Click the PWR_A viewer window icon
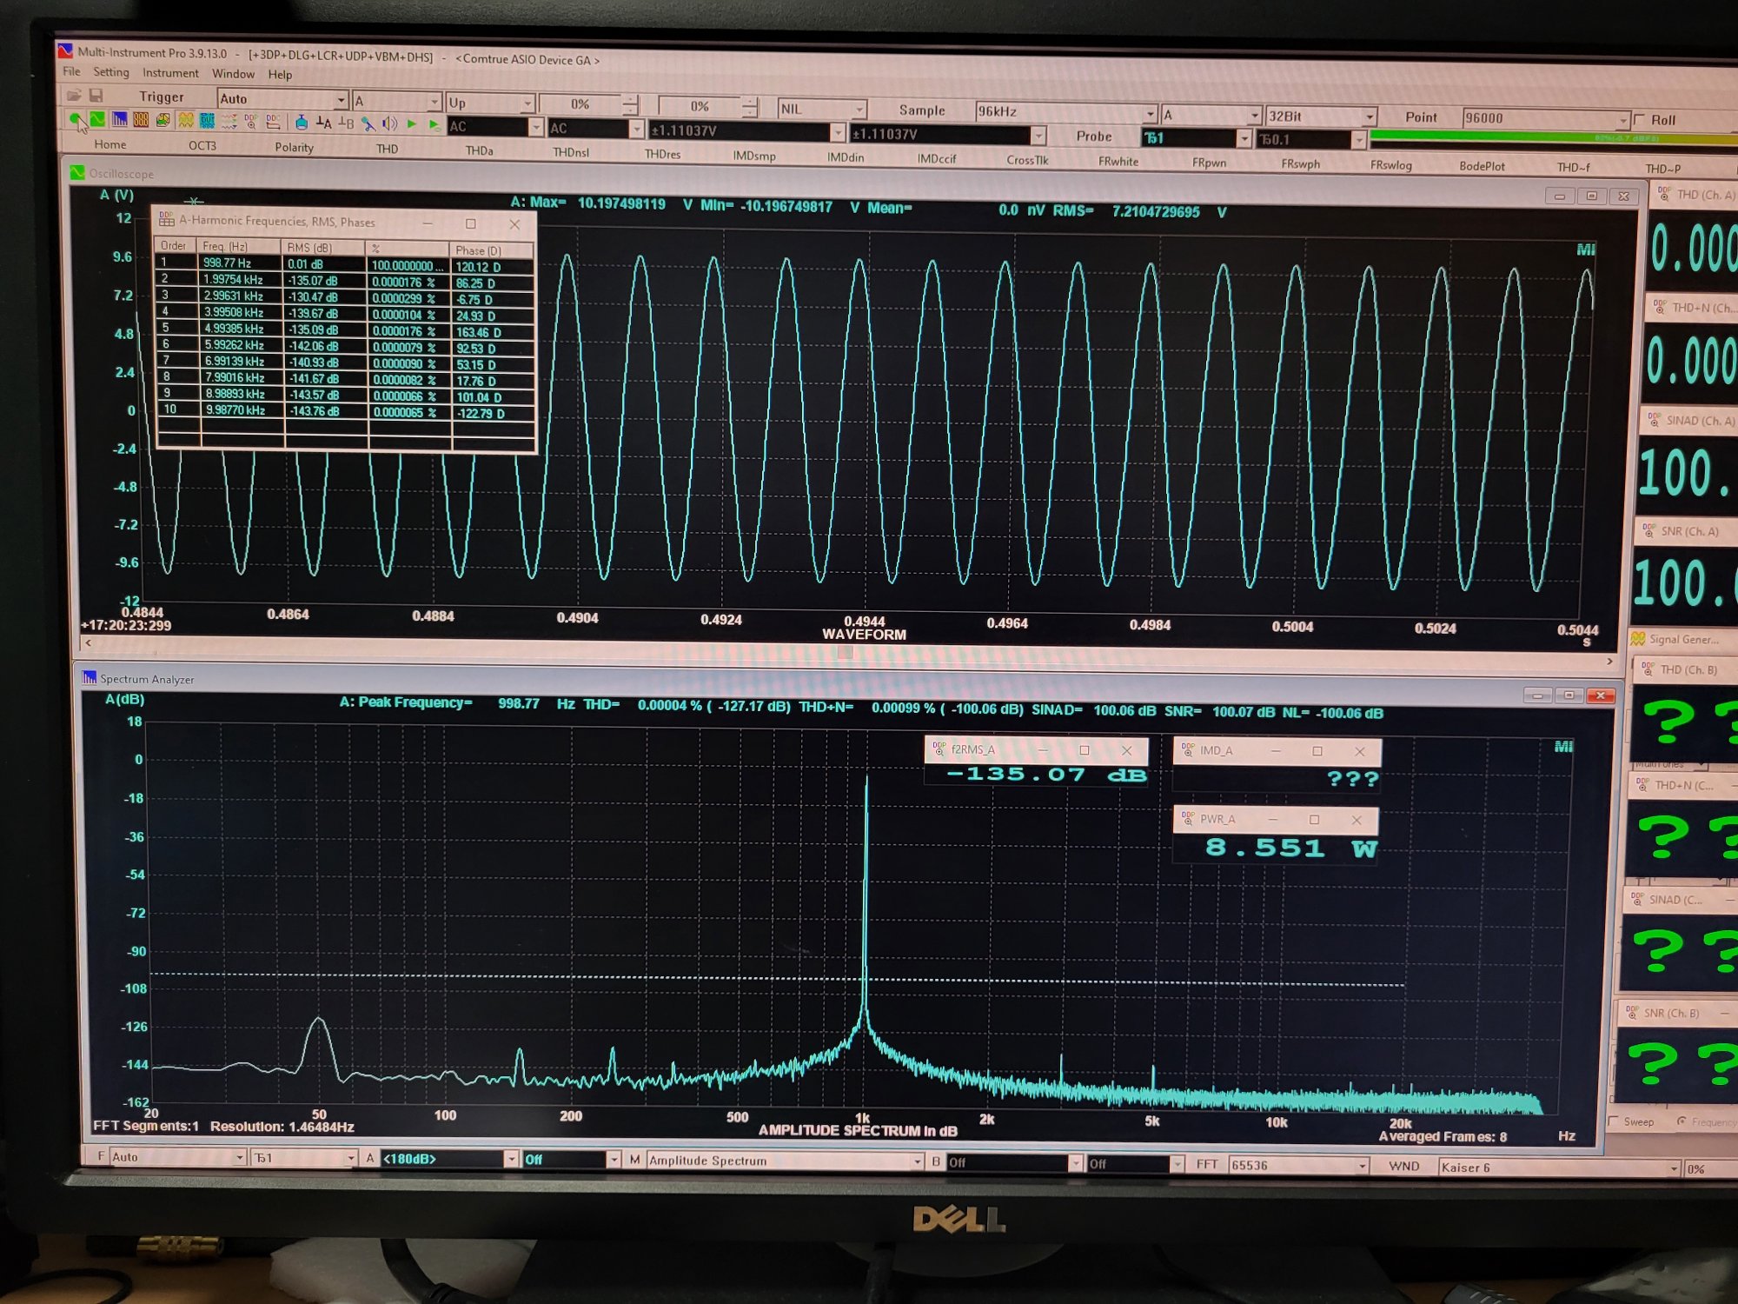The height and width of the screenshot is (1304, 1738). 1188,818
